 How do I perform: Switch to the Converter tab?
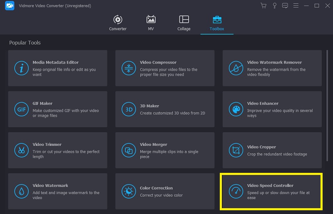coord(118,23)
